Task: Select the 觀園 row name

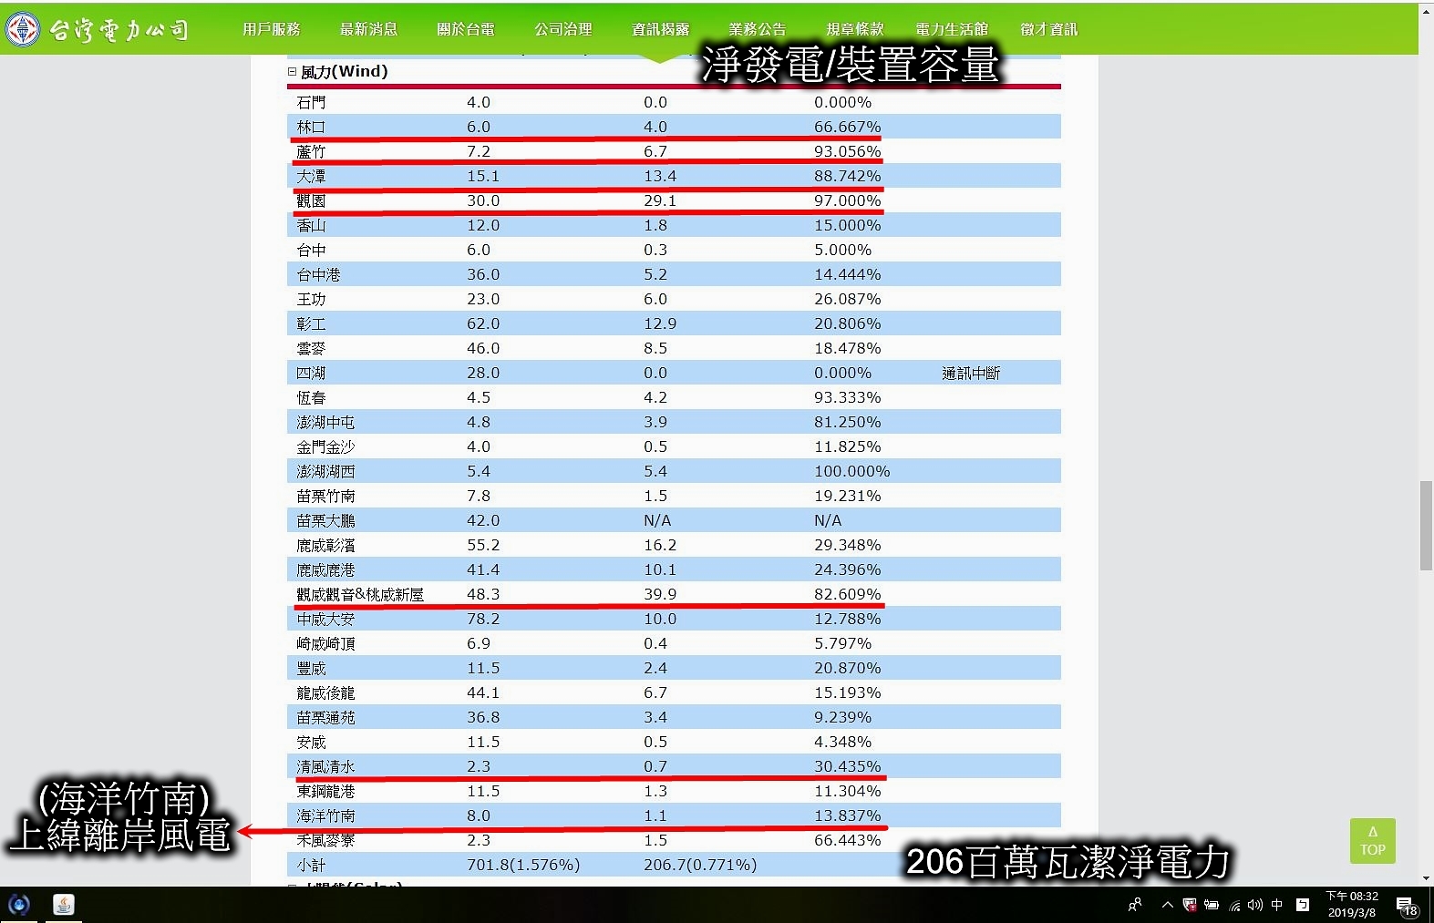Action: click(x=311, y=200)
